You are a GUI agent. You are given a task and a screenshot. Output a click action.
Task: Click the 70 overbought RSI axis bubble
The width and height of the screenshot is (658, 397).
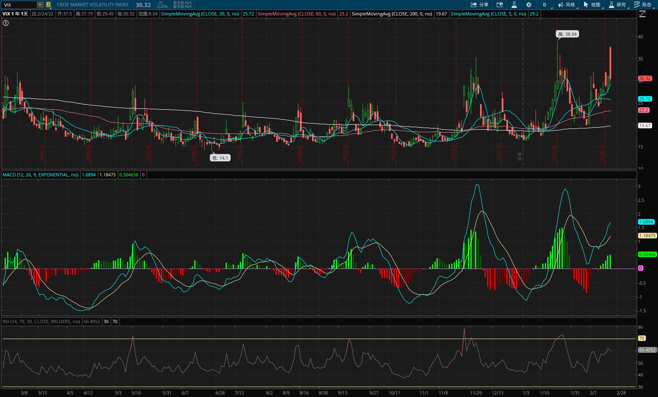(x=642, y=338)
